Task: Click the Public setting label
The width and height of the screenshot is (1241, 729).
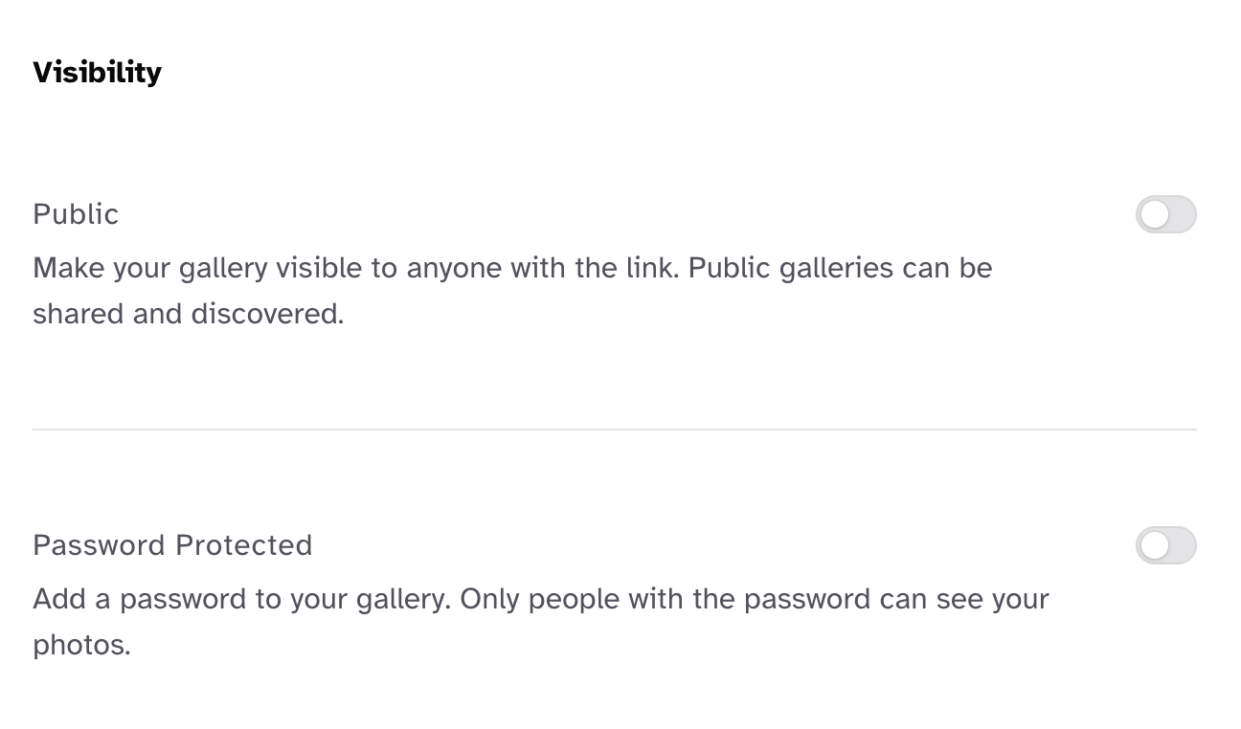Action: [76, 214]
